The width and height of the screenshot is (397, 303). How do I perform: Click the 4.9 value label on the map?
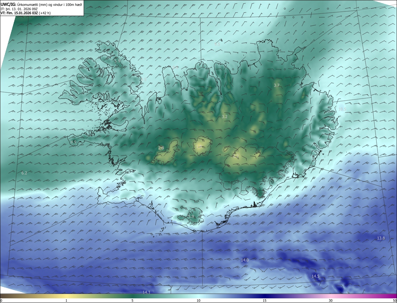(x=74, y=142)
